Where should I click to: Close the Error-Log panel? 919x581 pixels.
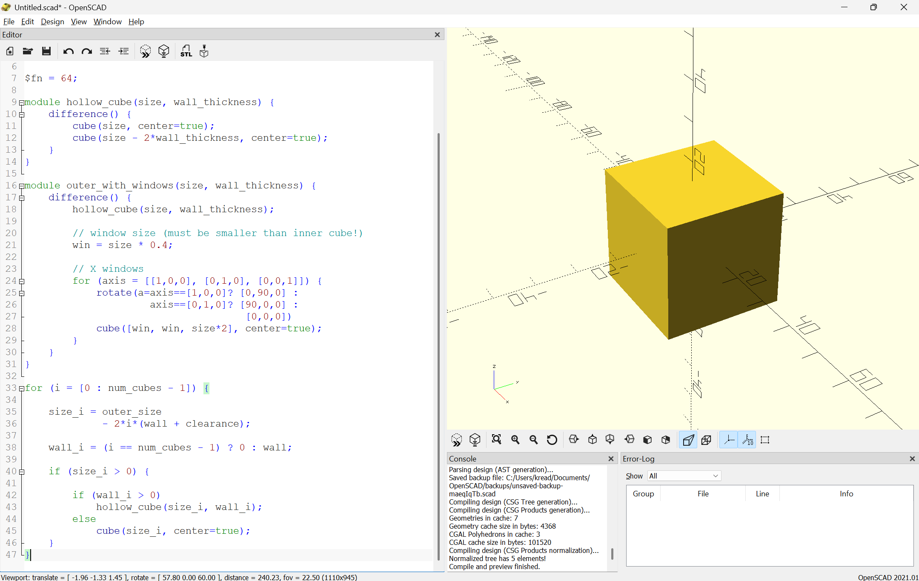(912, 459)
